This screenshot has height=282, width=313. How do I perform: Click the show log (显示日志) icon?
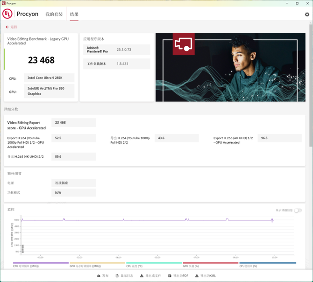[117, 276]
